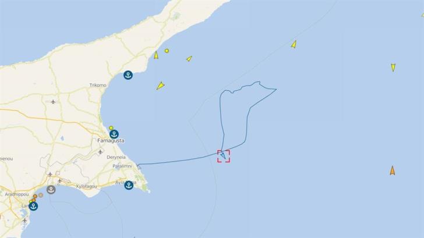This screenshot has height=238, width=424.
Task: Click yellow vessel northeast of the track loop
Action: point(294,44)
